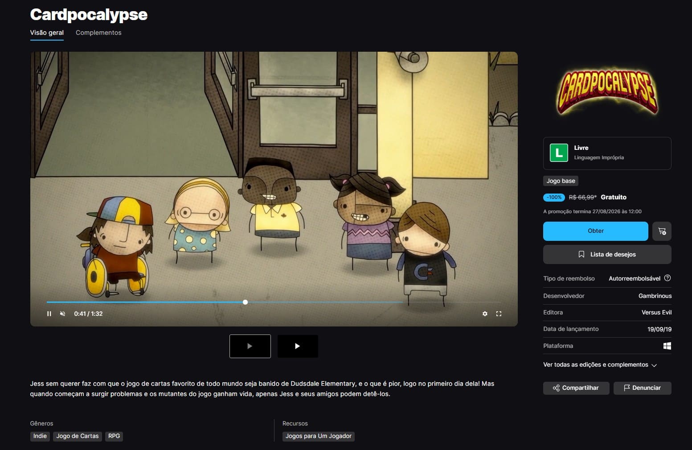
Task: Select the first trailer thumbnail
Action: pyautogui.click(x=250, y=346)
